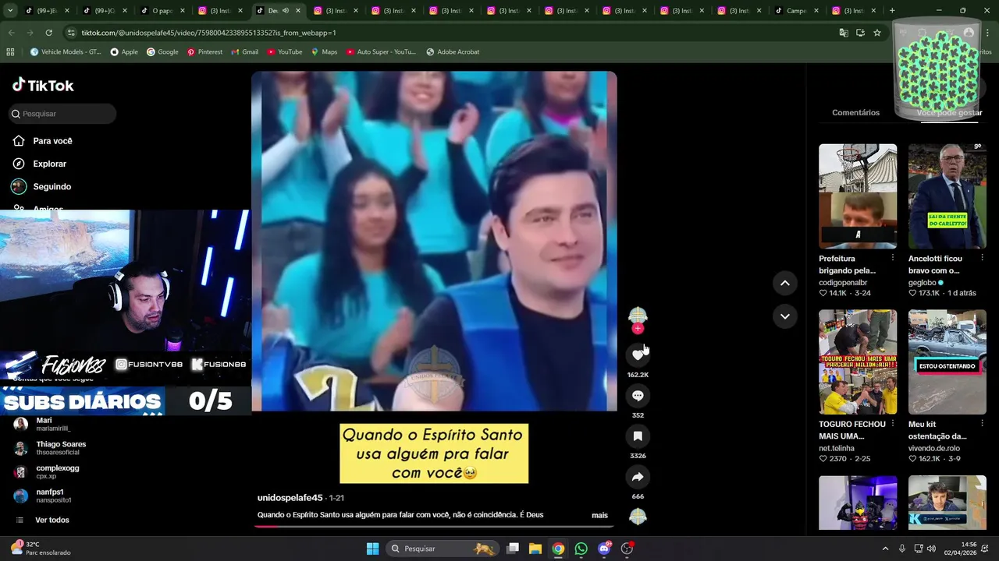Open net.telinha author link
Screen dimensions: 999x561
click(837, 448)
